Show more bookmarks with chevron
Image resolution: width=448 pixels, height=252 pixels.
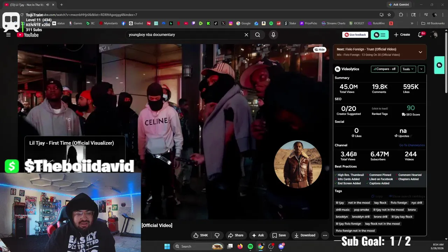[412, 23]
